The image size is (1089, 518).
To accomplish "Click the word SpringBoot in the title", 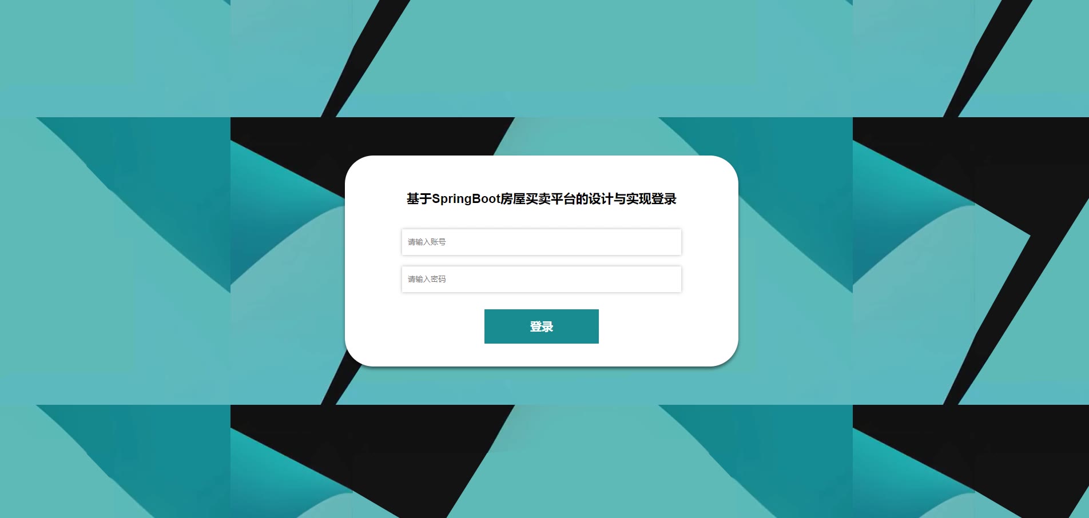I will click(466, 199).
